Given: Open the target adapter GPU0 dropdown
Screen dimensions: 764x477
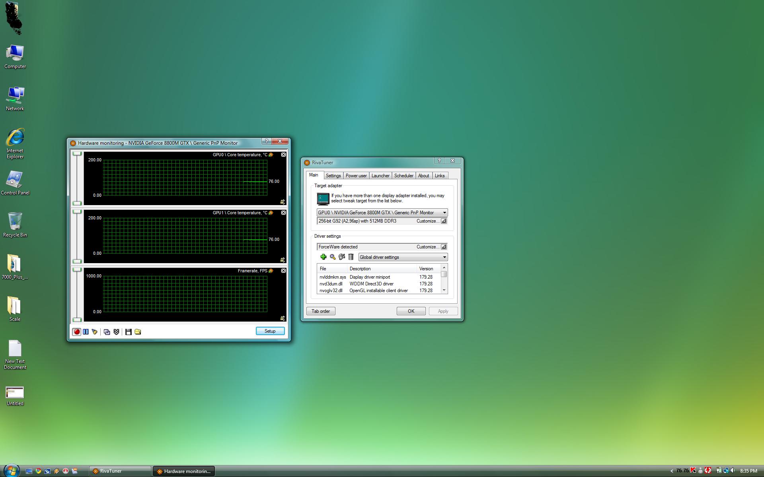Looking at the screenshot, I should [382, 213].
